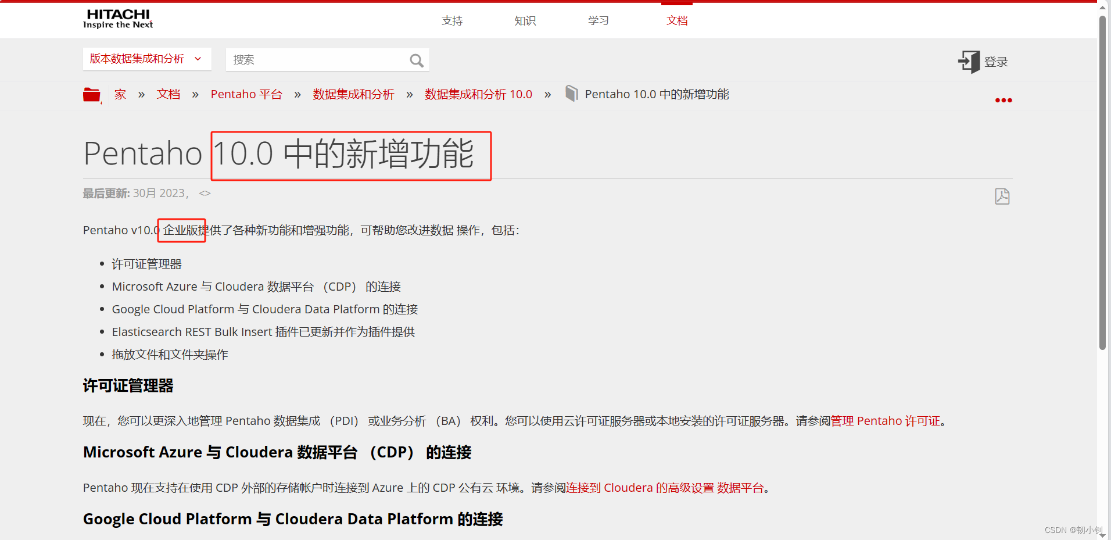Expand the 版本数据集成和分析 dropdown
1111x540 pixels.
147,59
